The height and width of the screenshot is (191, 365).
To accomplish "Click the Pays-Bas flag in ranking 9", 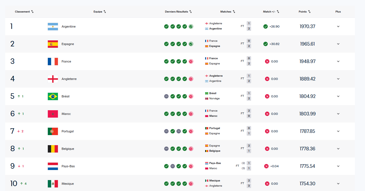I will click(x=53, y=166).
